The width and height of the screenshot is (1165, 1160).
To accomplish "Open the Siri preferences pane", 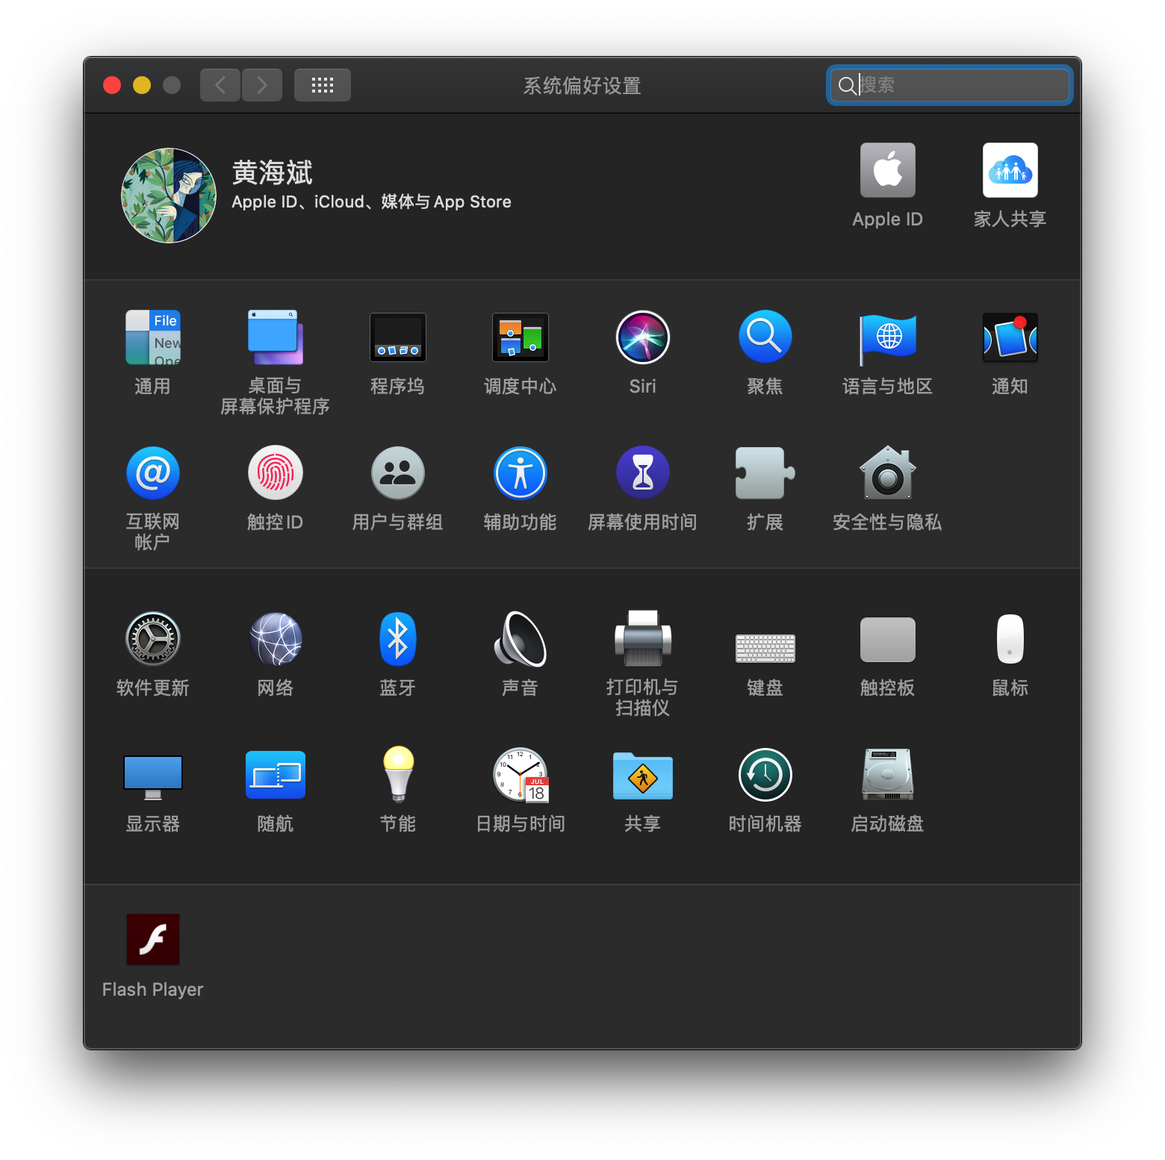I will pos(642,338).
